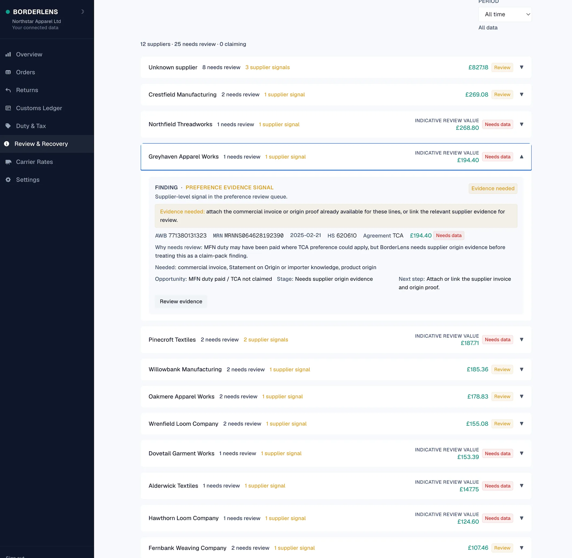The image size is (572, 558).
Task: Click the HS 620610 code
Action: click(x=342, y=236)
